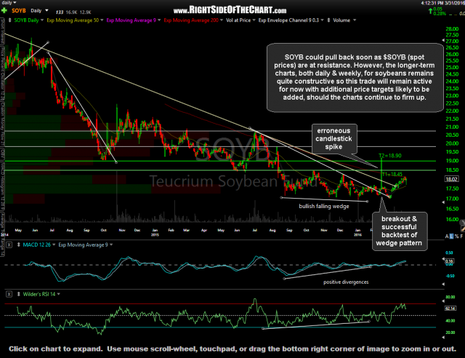Click the 12.9K volume readout
The image size is (465, 358).
85,12
